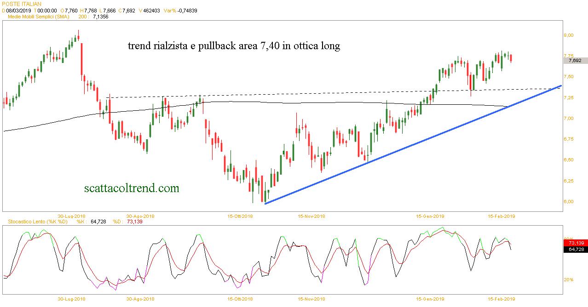588x307 pixels.
Task: Click the 08/03/2019 date in the header
Action: point(18,10)
